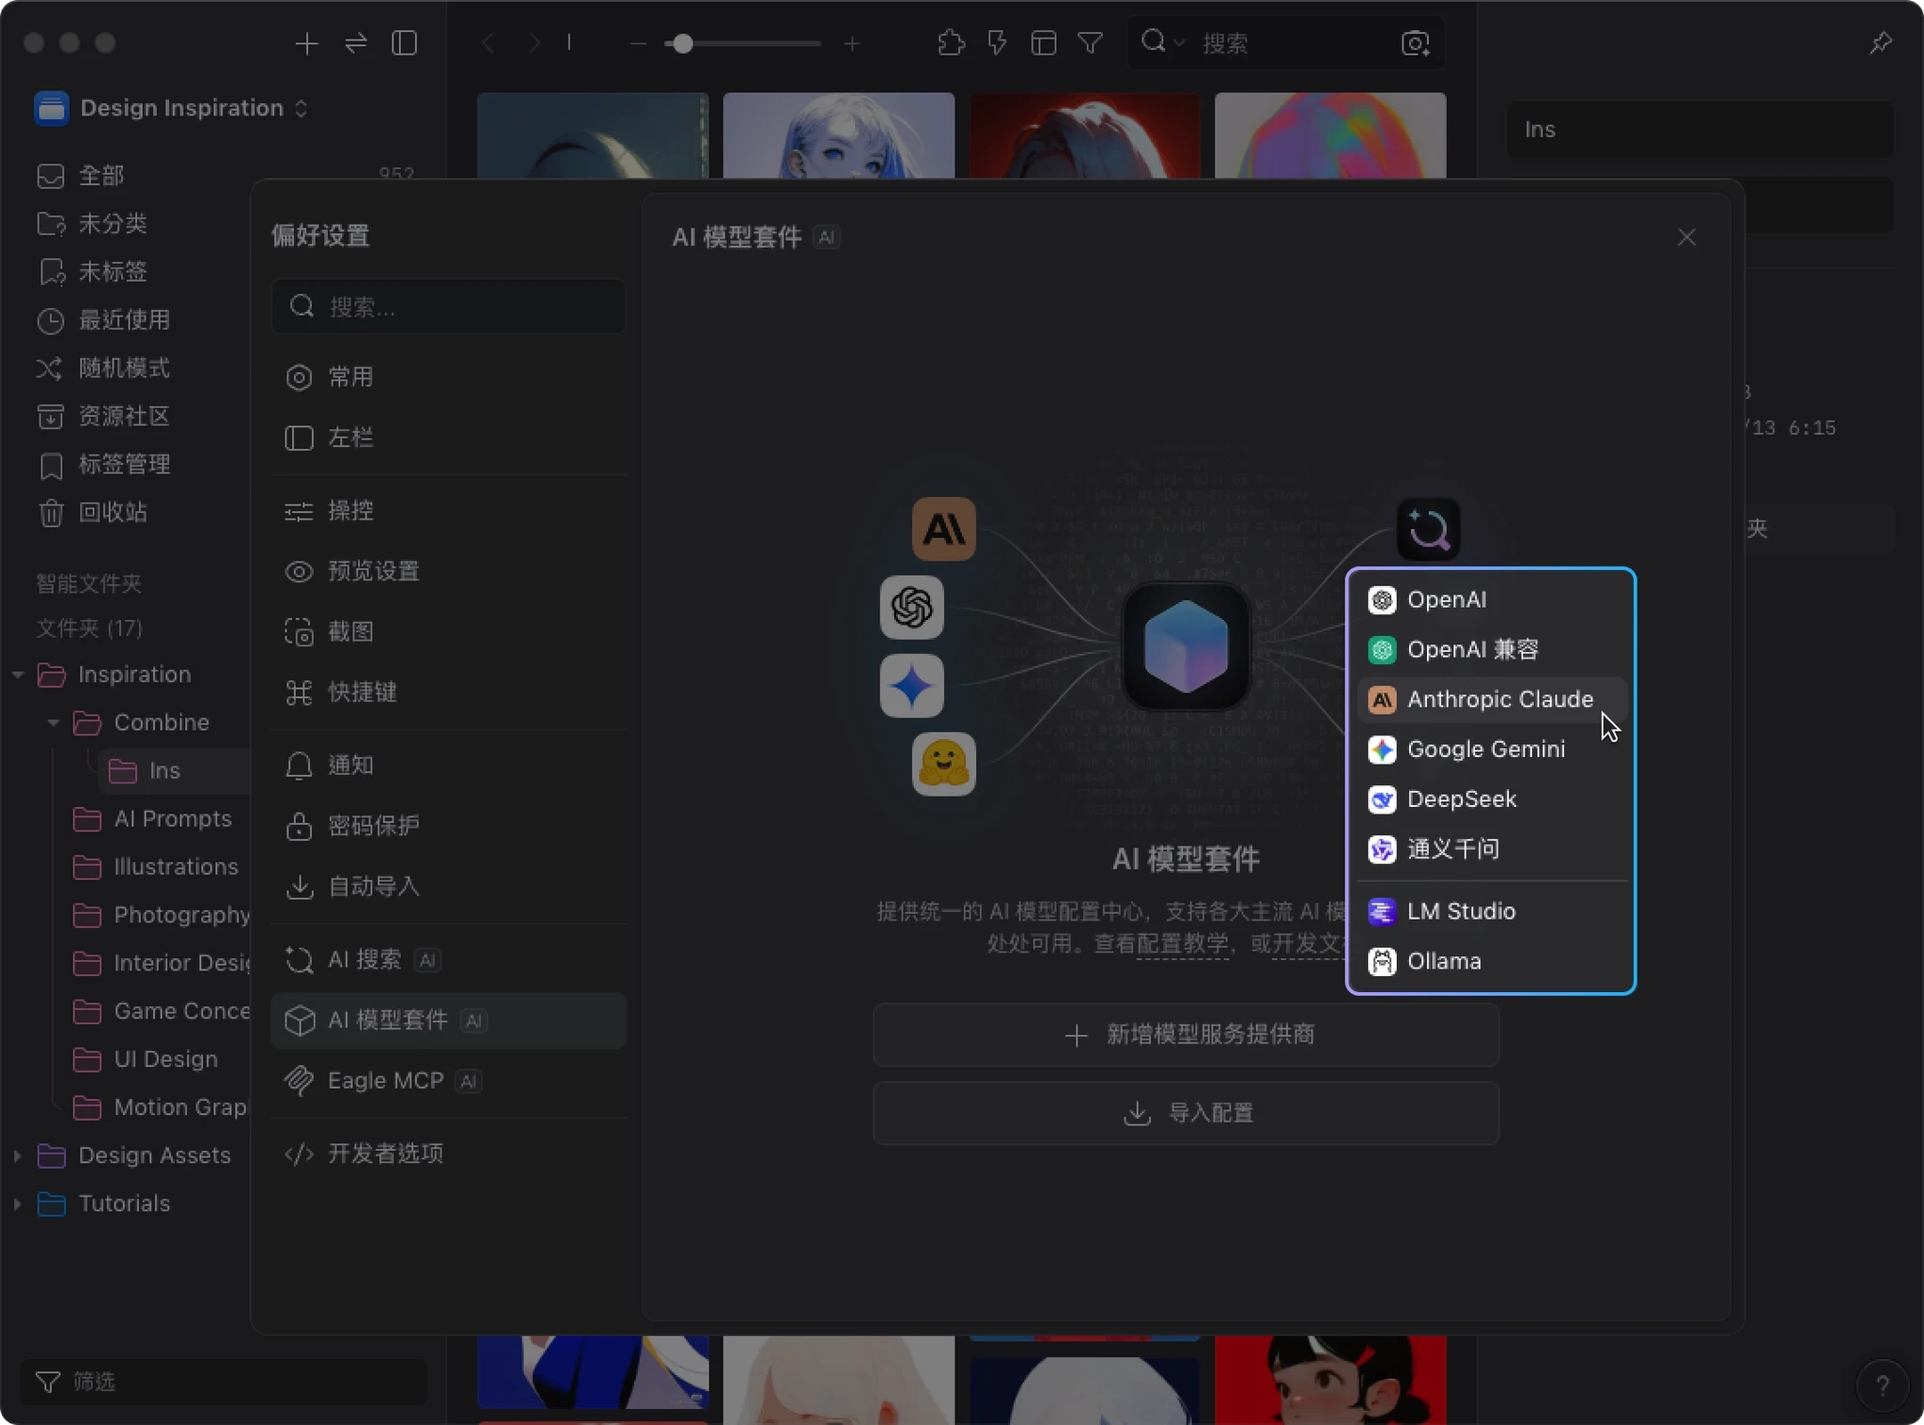
Task: Click the switch library arrows icon
Action: tap(356, 43)
